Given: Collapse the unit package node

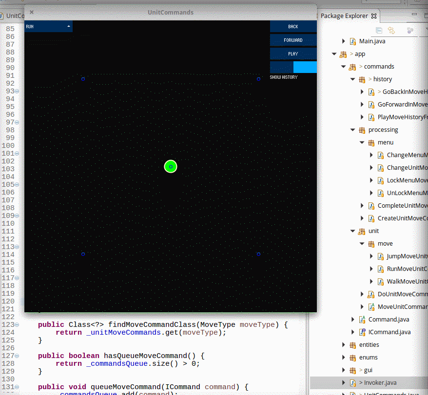Looking at the screenshot, I should tap(352, 231).
